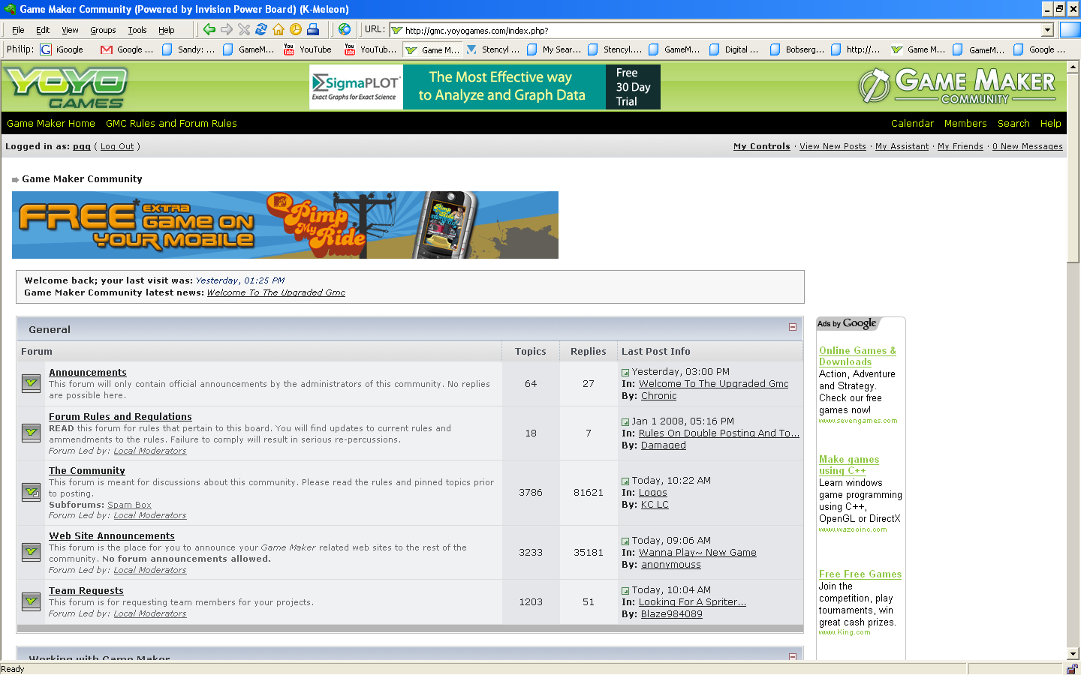
Task: Go to the home page via the house icon
Action: [x=279, y=29]
